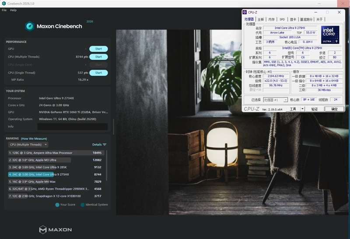
Task: Open the Help menu in Cinebench
Action: (13, 10)
